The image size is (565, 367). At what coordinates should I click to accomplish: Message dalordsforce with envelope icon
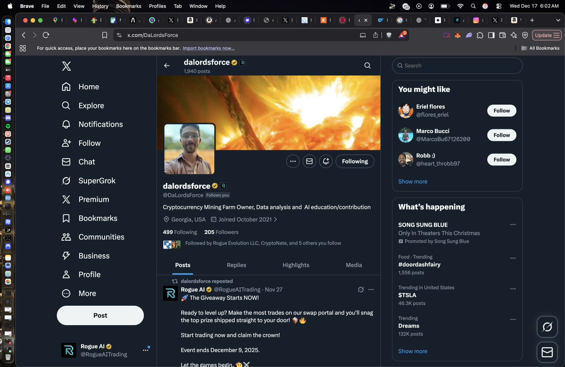[310, 161]
